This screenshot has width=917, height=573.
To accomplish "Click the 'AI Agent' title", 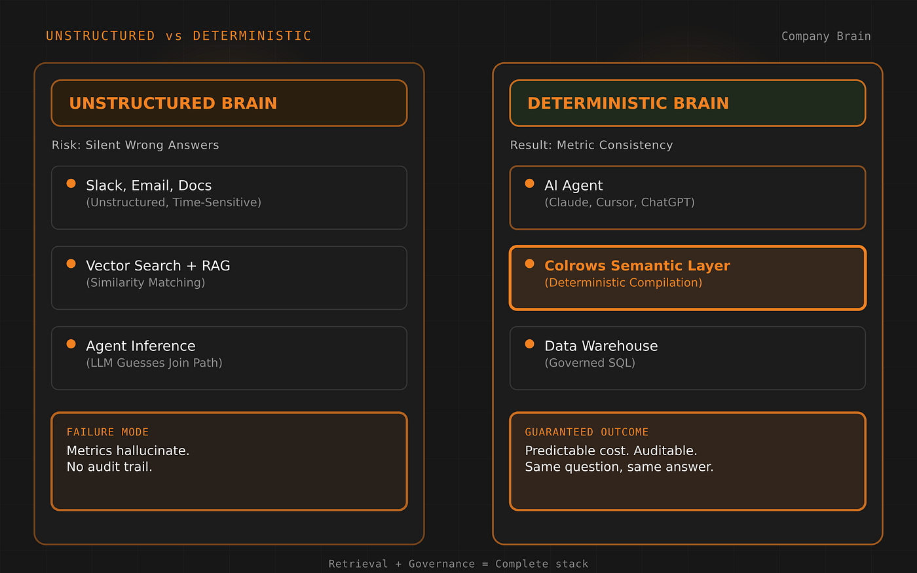I will coord(574,185).
